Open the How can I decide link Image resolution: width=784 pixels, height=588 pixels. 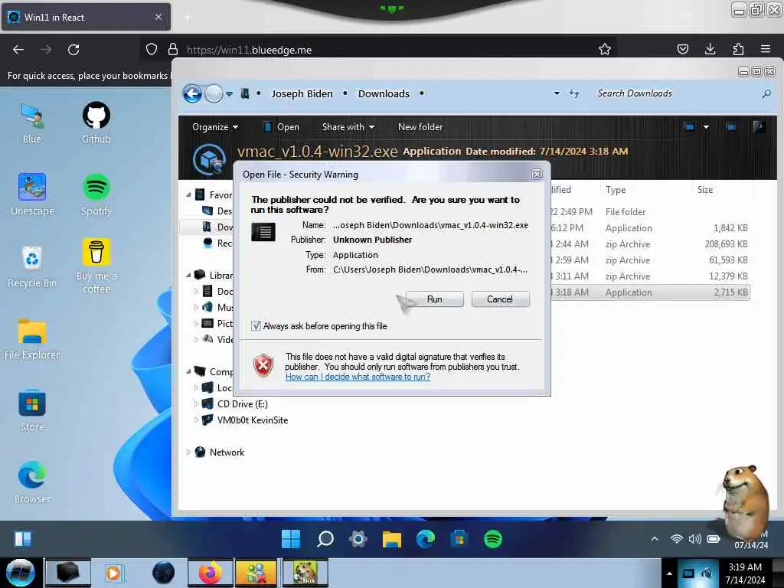click(358, 377)
